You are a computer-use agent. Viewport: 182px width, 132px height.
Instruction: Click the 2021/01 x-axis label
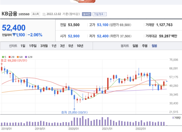click(107, 129)
